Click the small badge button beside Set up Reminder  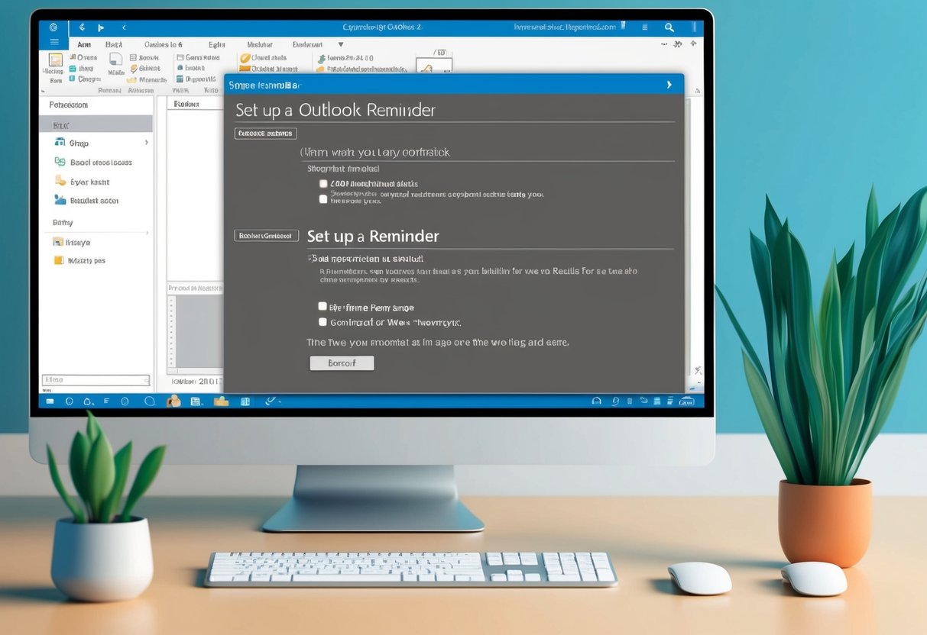tap(265, 235)
